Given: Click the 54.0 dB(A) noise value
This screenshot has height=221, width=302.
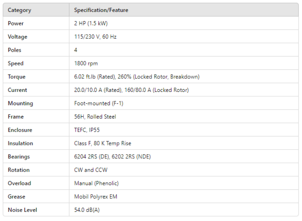Looking at the screenshot, I should (87, 210).
